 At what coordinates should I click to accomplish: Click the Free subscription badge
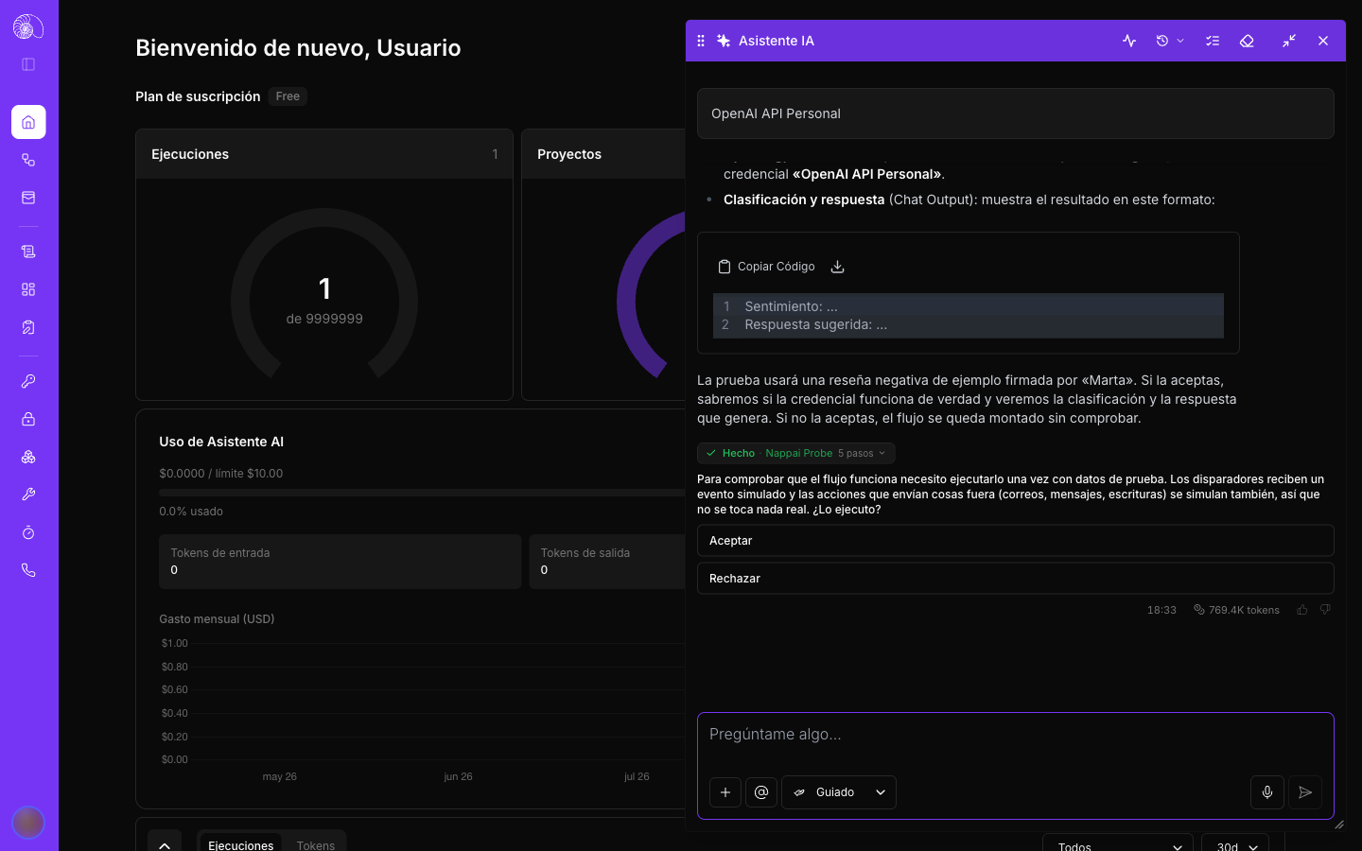tap(288, 96)
